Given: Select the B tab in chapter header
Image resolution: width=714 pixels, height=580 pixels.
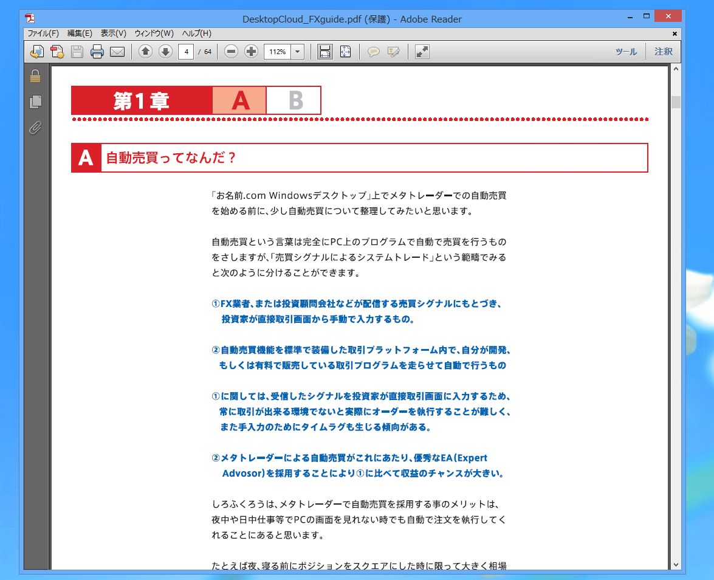Looking at the screenshot, I should click(293, 100).
